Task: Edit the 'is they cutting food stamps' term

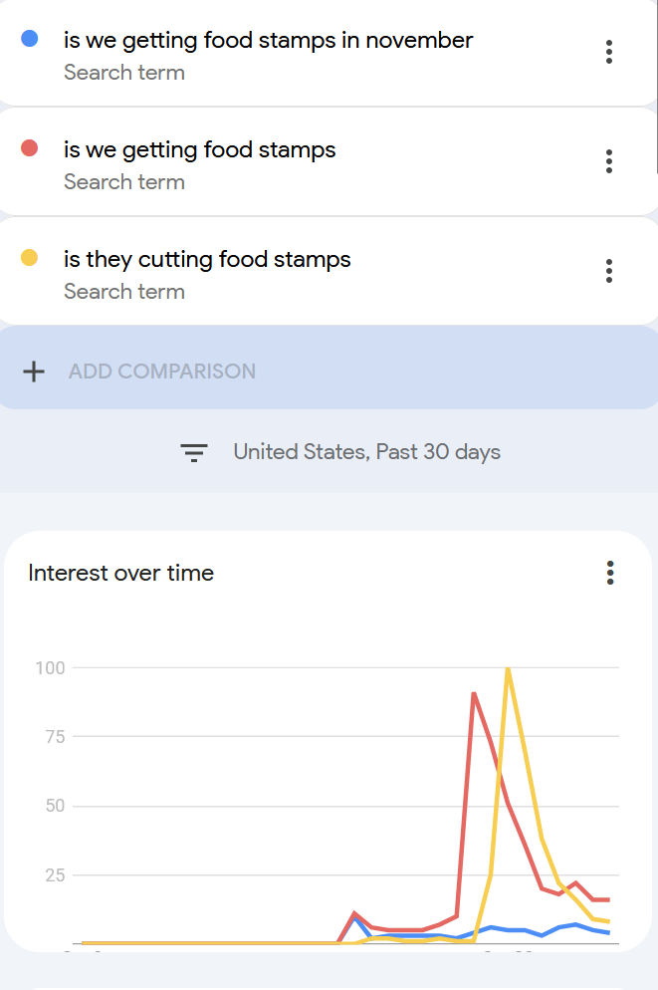Action: coord(207,260)
